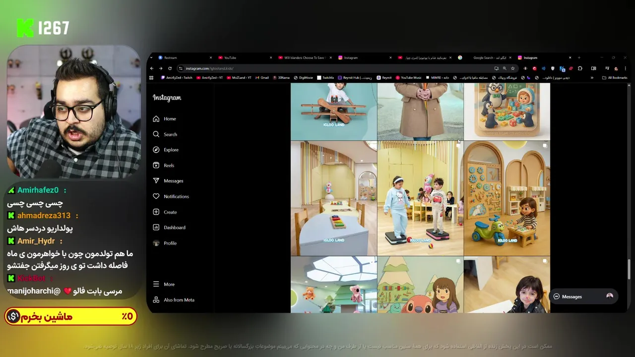Image resolution: width=635 pixels, height=357 pixels.
Task: Open AmirEyZed - Twitch bookmark
Action: [x=177, y=78]
